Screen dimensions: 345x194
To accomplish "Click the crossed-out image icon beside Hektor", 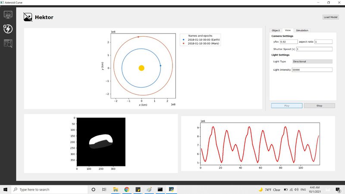I will [28, 17].
